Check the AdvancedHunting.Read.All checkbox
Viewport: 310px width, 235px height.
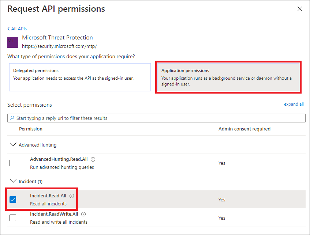[x=13, y=163]
